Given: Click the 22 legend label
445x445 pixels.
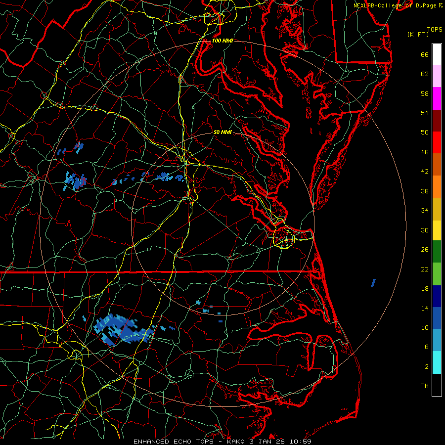Looking at the screenshot, I should [x=425, y=269].
